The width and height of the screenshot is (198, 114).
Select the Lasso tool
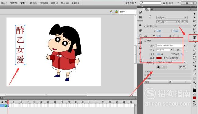pyautogui.click(x=194, y=29)
